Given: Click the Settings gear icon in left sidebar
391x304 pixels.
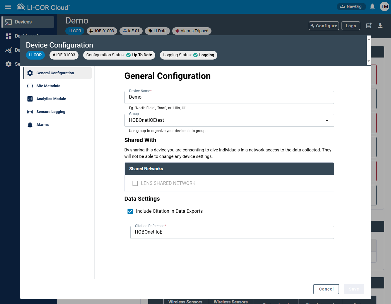Looking at the screenshot, I should [x=8, y=64].
